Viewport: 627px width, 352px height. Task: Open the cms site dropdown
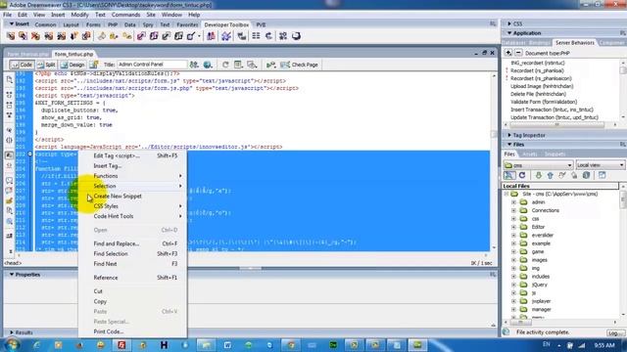(538, 165)
